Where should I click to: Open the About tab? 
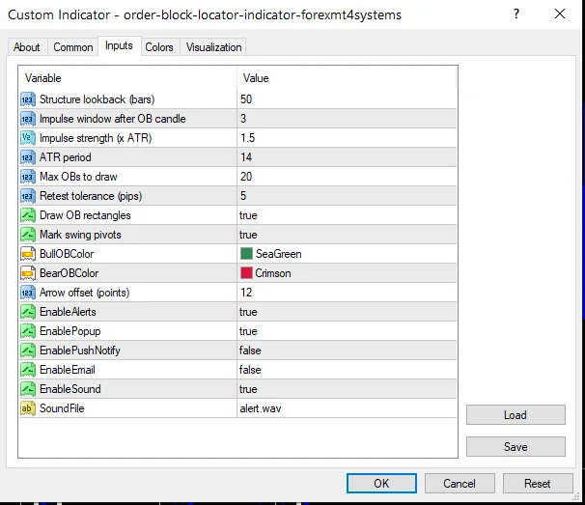tap(27, 47)
